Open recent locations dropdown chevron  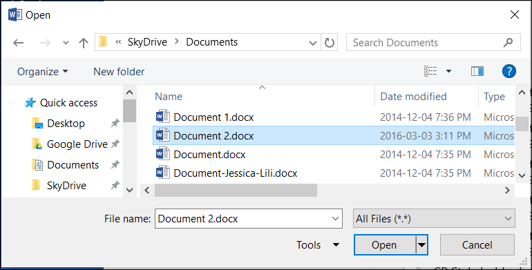66,43
